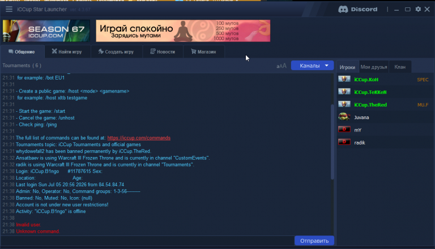Click the rank icon next to iCCup.KoH

(x=344, y=79)
